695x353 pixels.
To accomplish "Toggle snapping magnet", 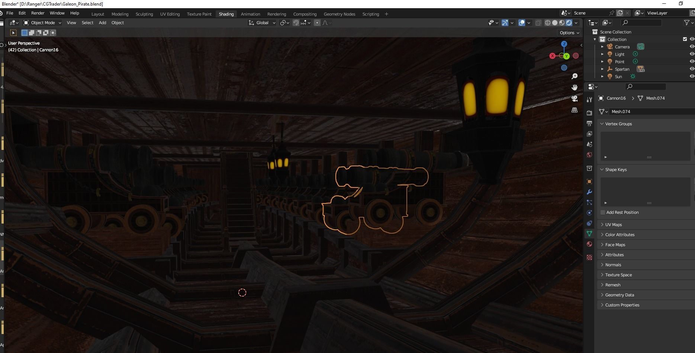I will [296, 23].
